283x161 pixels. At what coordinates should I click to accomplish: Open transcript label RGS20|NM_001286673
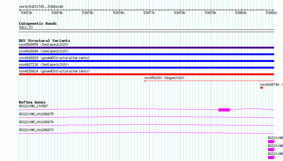coord(36,130)
